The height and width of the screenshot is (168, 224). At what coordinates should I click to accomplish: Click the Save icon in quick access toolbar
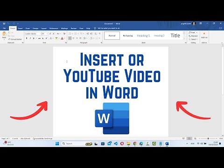pyautogui.click(x=4, y=23)
